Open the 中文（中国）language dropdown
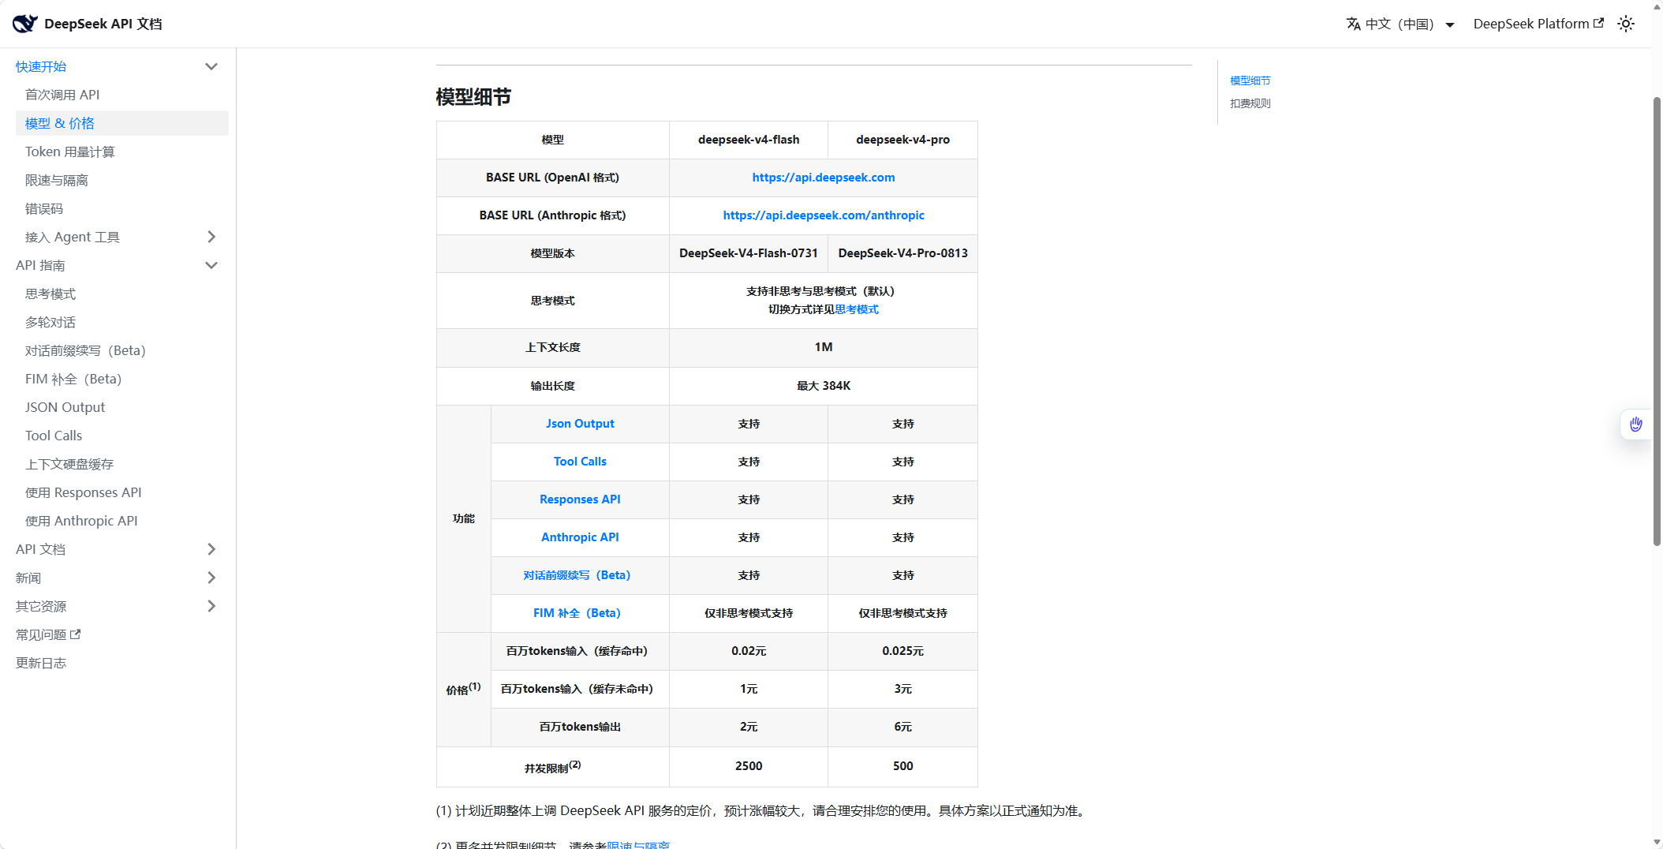 (1401, 24)
